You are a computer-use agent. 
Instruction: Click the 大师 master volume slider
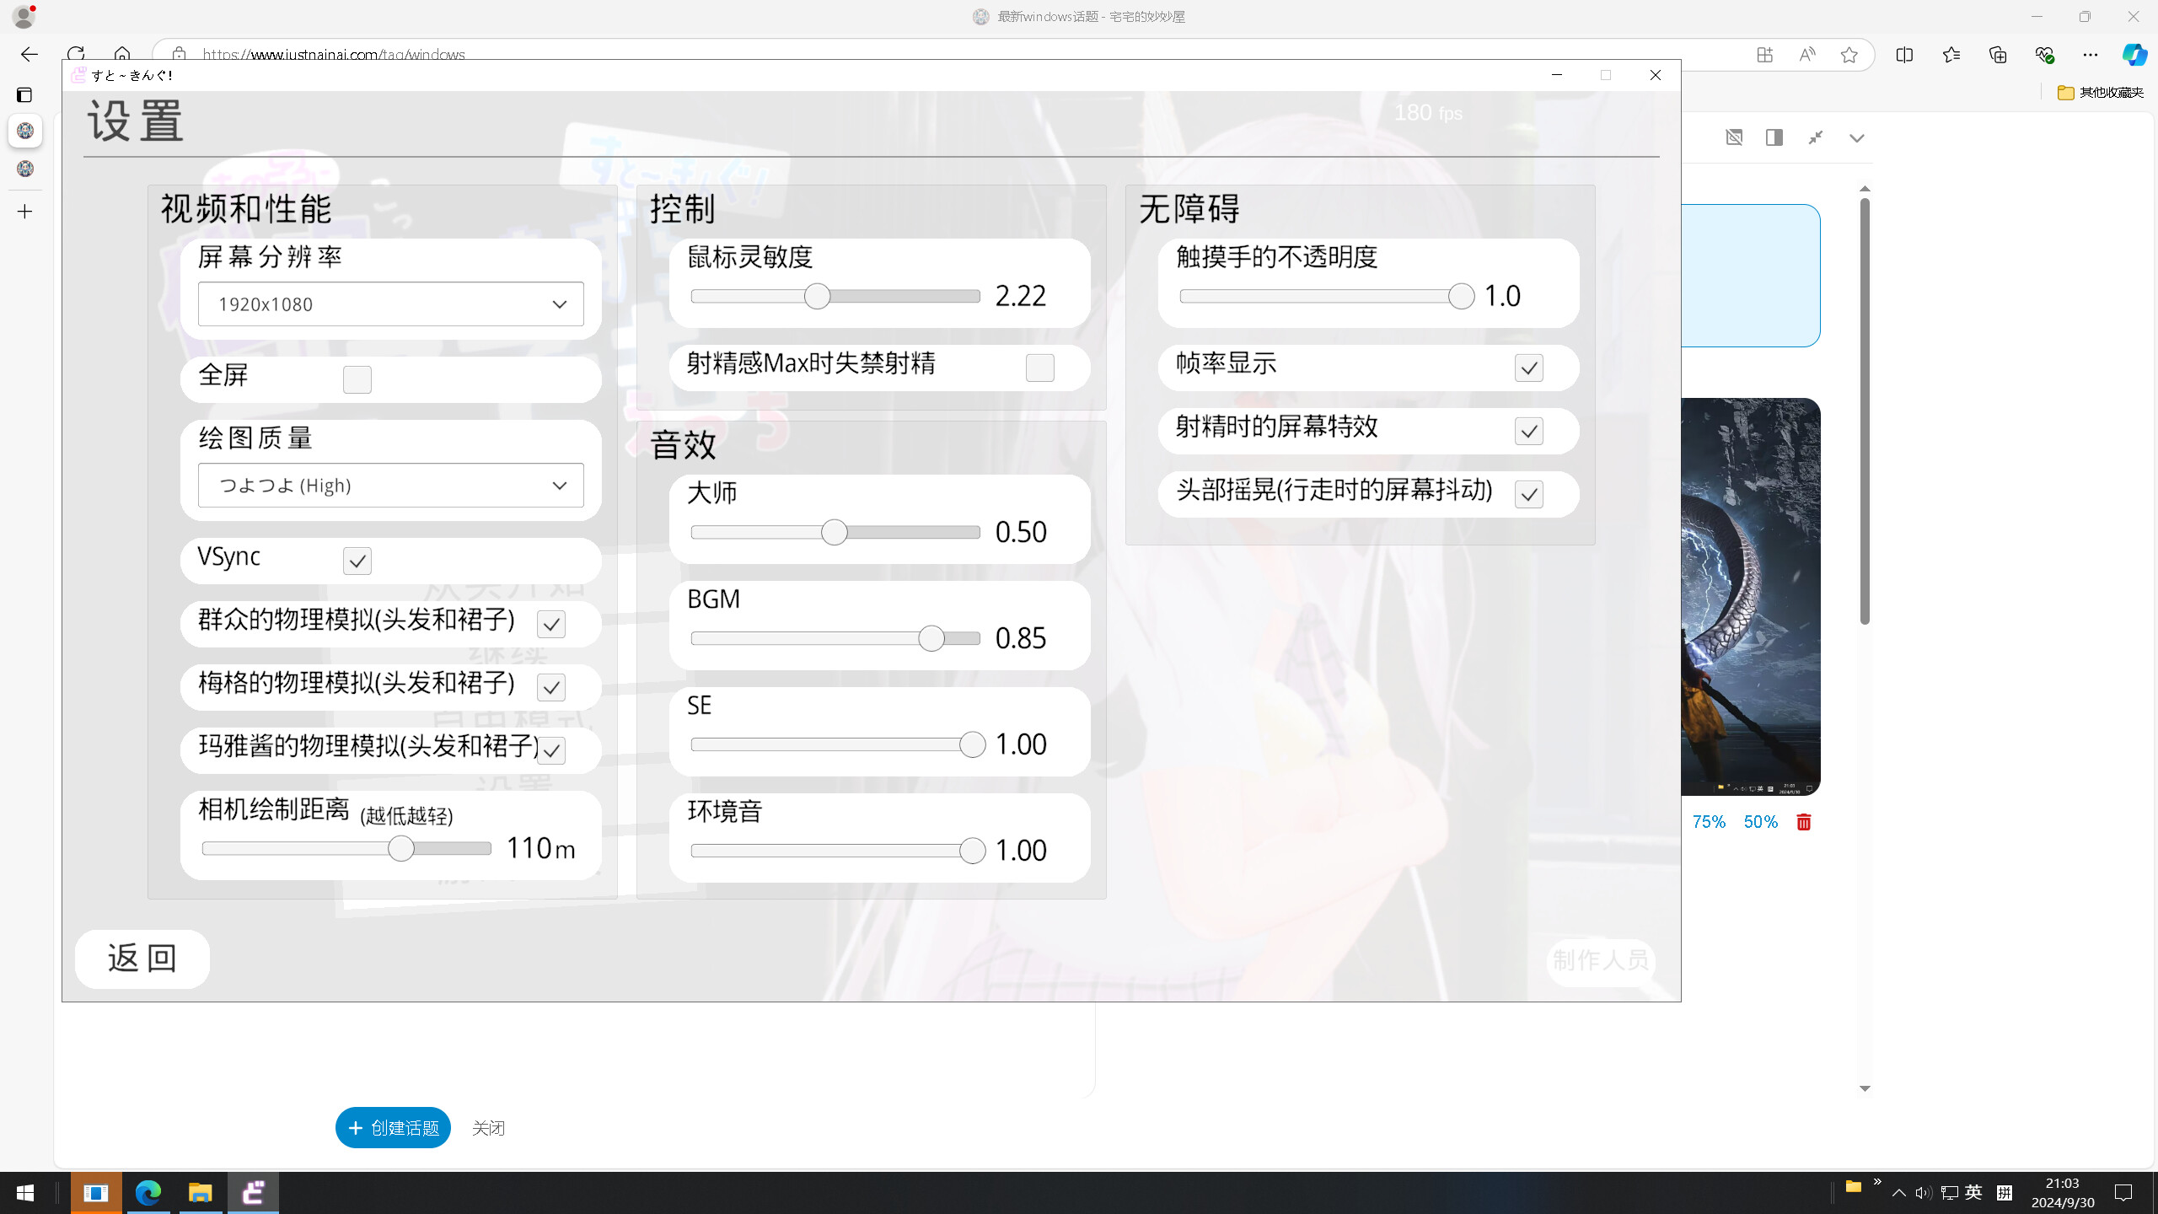(835, 533)
